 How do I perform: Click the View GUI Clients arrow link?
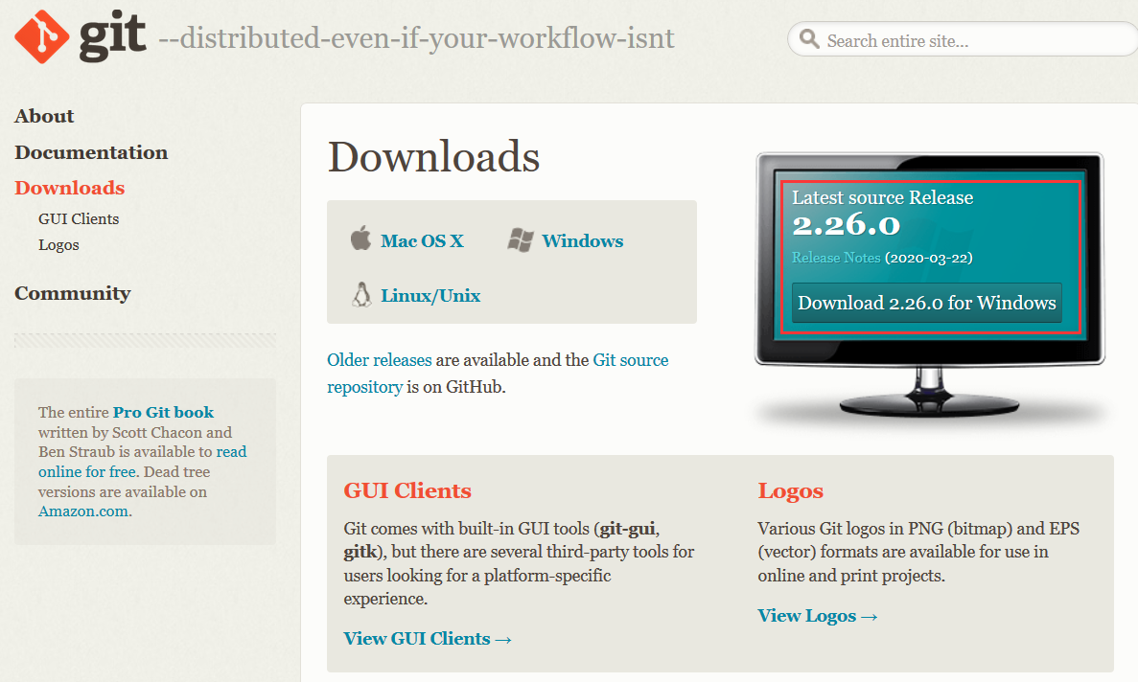coord(428,639)
